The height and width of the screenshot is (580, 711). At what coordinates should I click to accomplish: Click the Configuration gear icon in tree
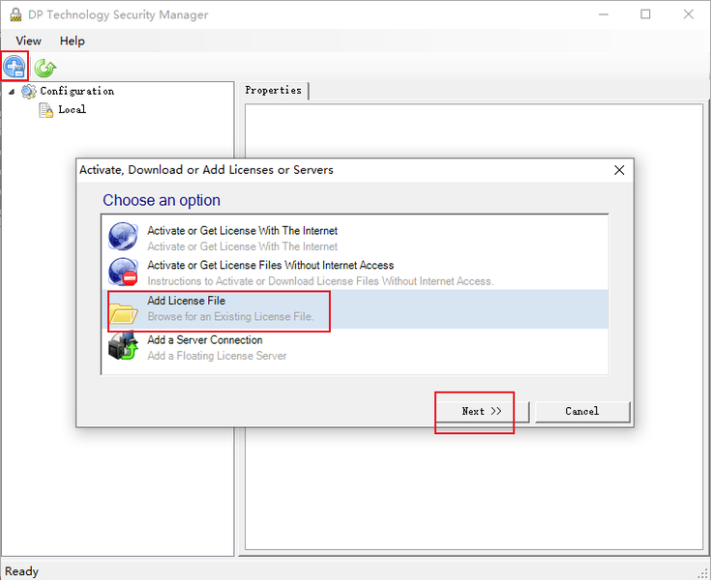coord(29,92)
